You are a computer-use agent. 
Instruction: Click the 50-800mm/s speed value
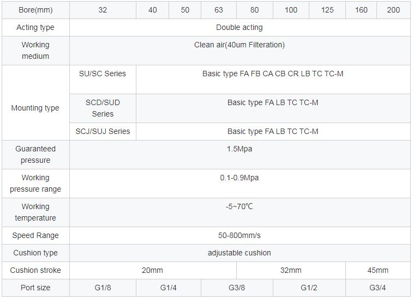[239, 235]
